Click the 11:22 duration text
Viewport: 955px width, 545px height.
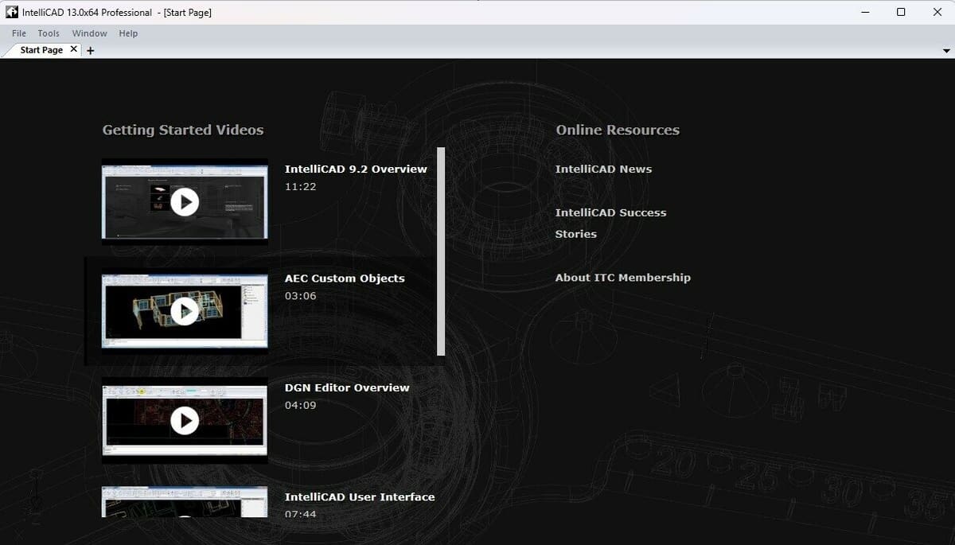coord(301,186)
